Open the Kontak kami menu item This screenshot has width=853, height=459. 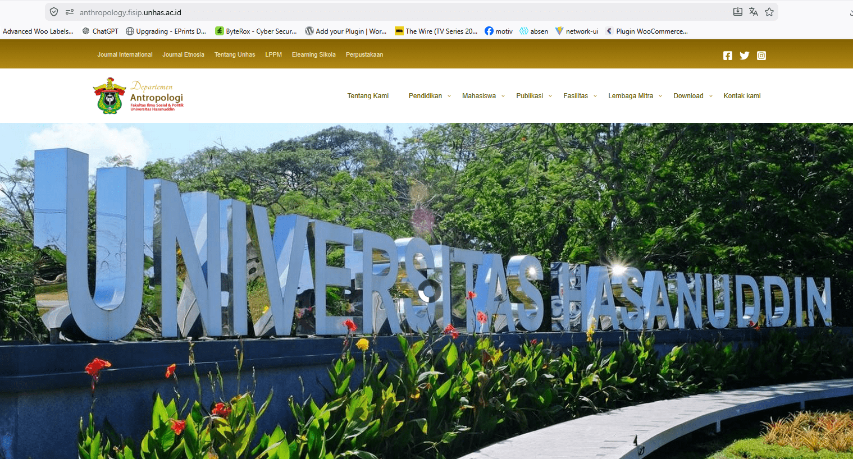742,96
